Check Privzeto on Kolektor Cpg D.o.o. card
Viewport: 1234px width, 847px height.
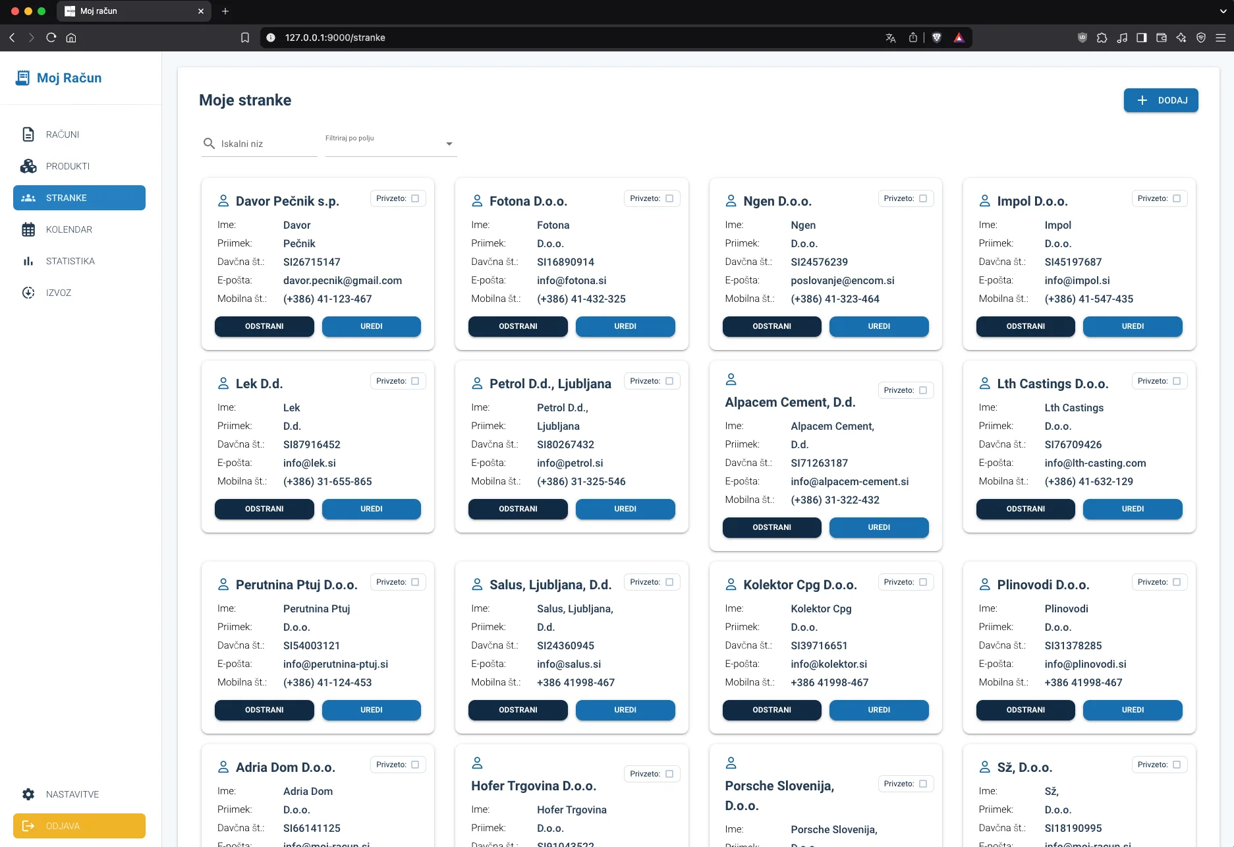point(923,582)
